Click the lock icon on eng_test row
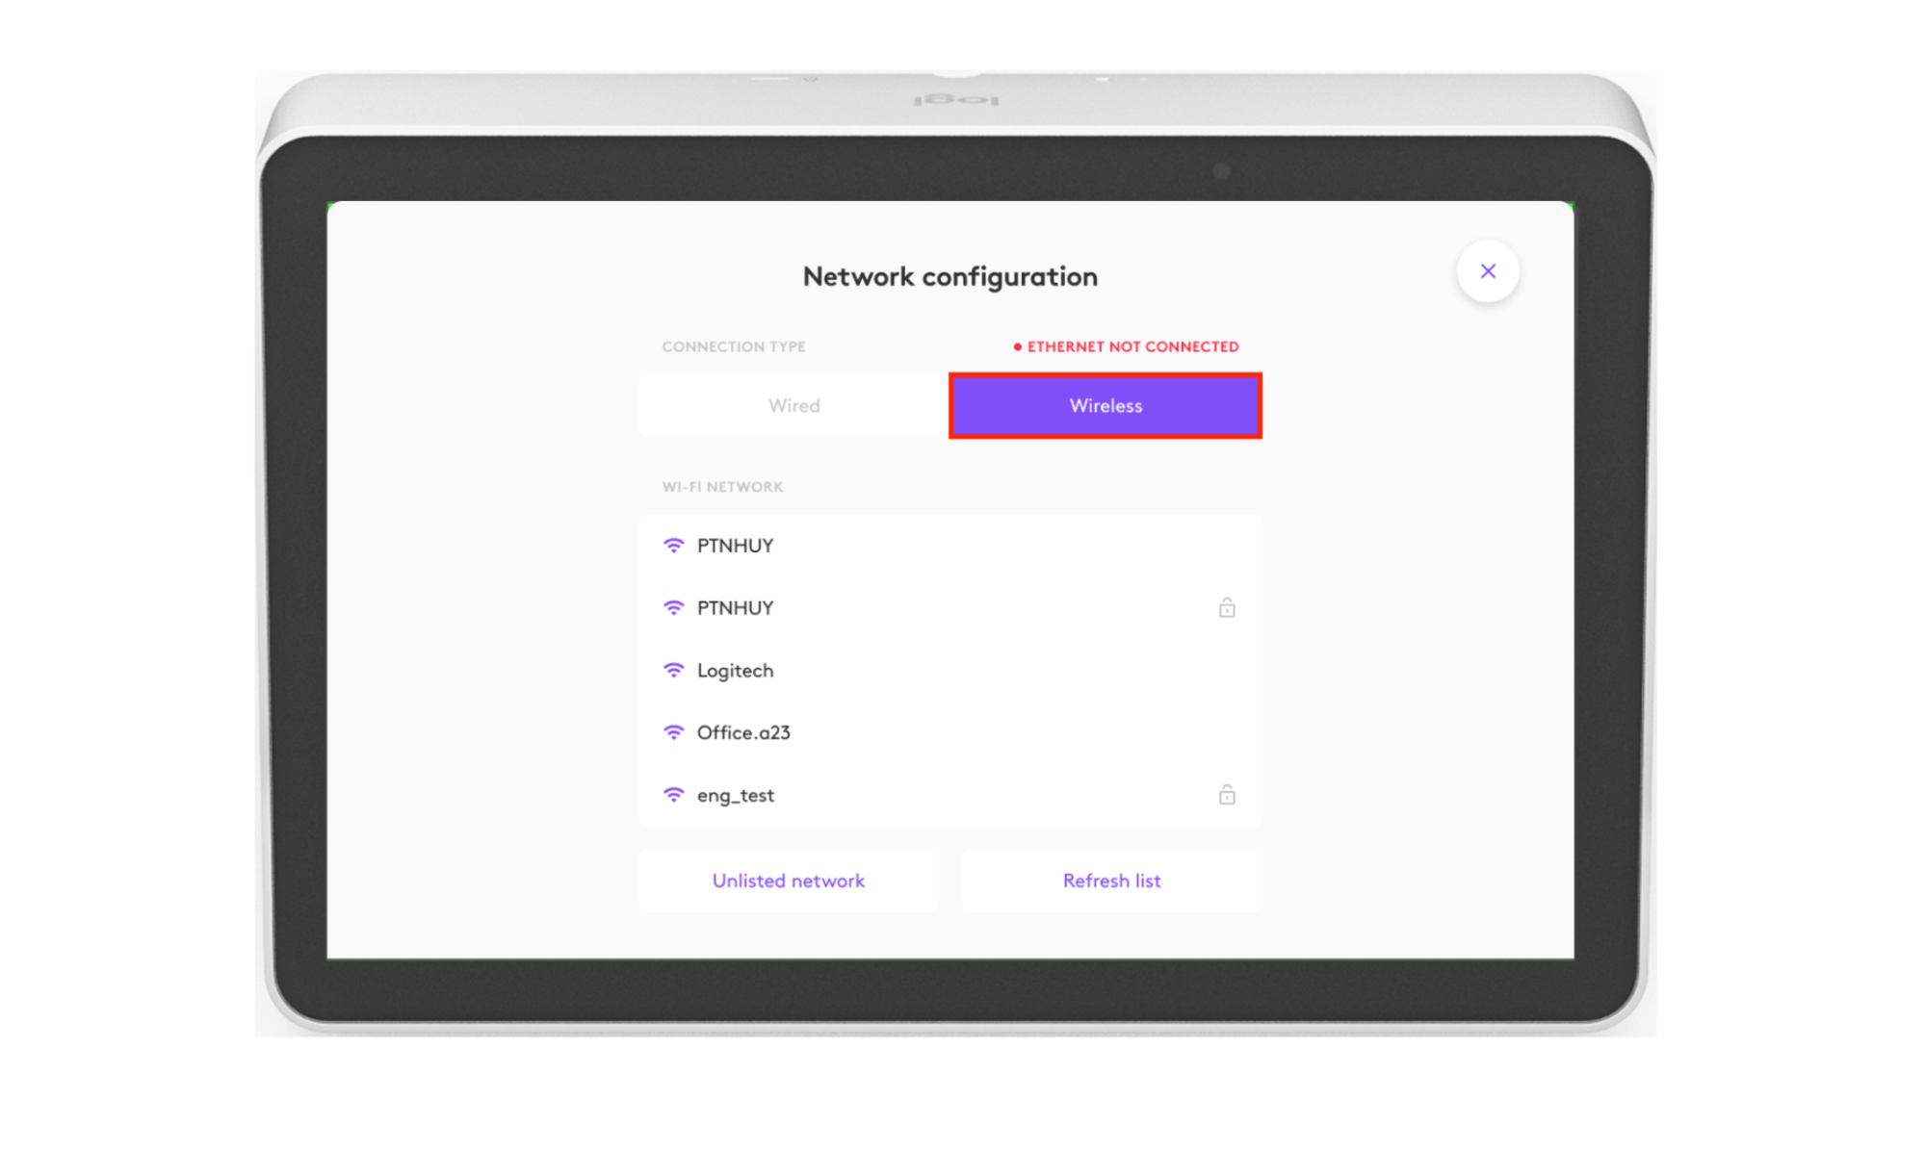 1226,795
